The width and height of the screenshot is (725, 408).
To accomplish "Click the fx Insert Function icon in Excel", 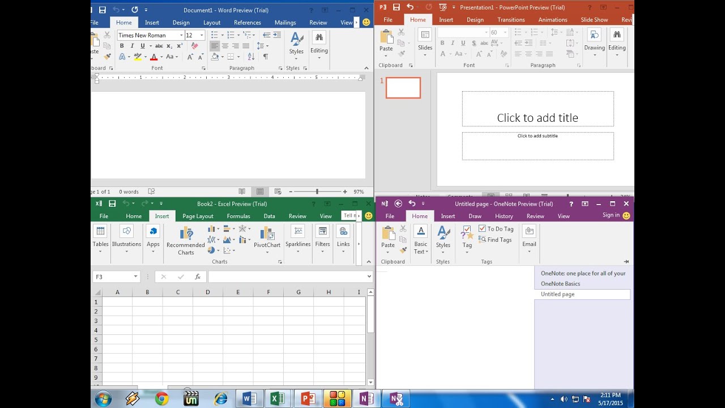I will [x=198, y=277].
